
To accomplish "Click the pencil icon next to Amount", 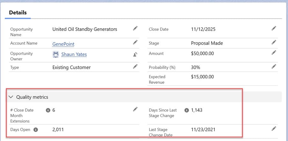I will [274, 52].
